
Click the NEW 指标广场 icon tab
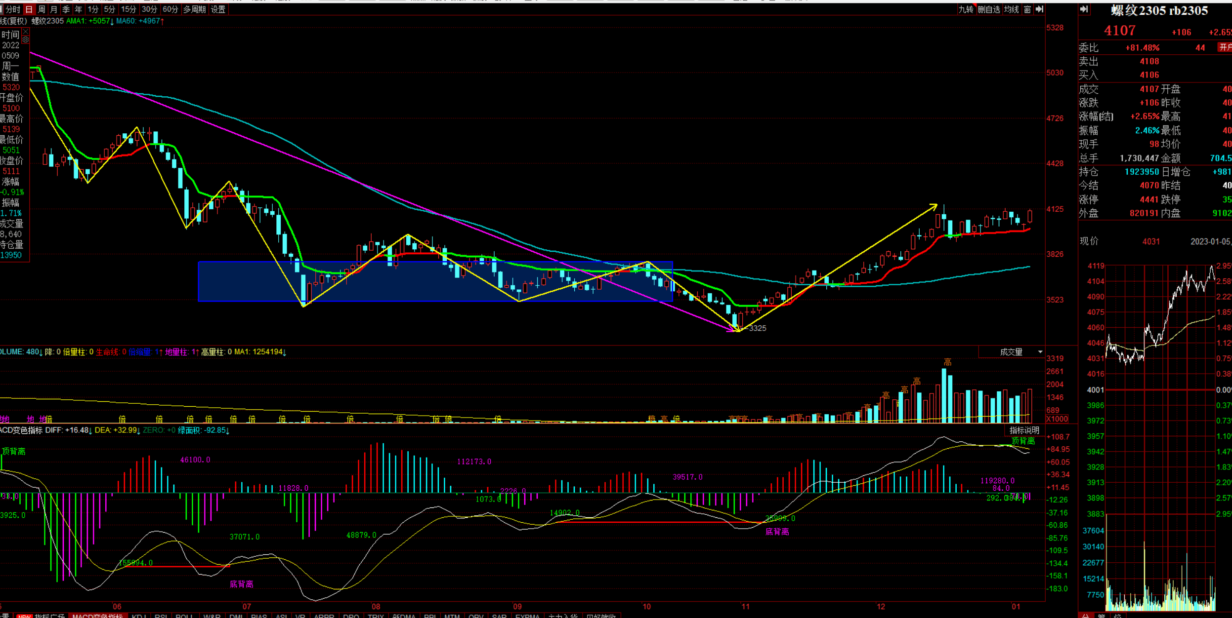(x=41, y=616)
